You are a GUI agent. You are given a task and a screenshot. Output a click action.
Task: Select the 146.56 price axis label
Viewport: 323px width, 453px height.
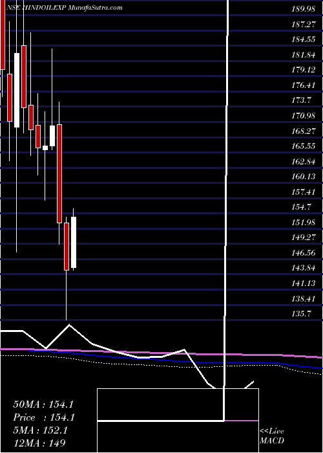pyautogui.click(x=304, y=254)
